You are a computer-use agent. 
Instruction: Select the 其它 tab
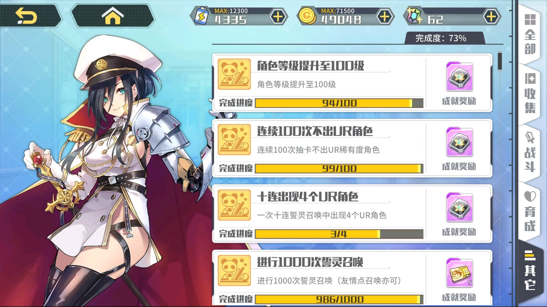tap(530, 270)
